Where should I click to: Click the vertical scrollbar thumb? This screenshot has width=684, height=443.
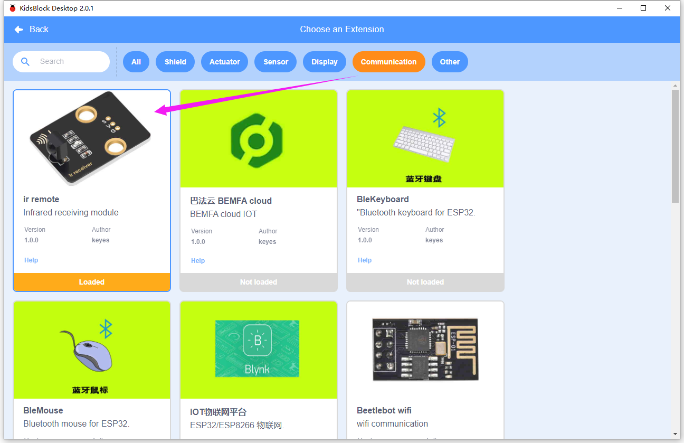(676, 146)
